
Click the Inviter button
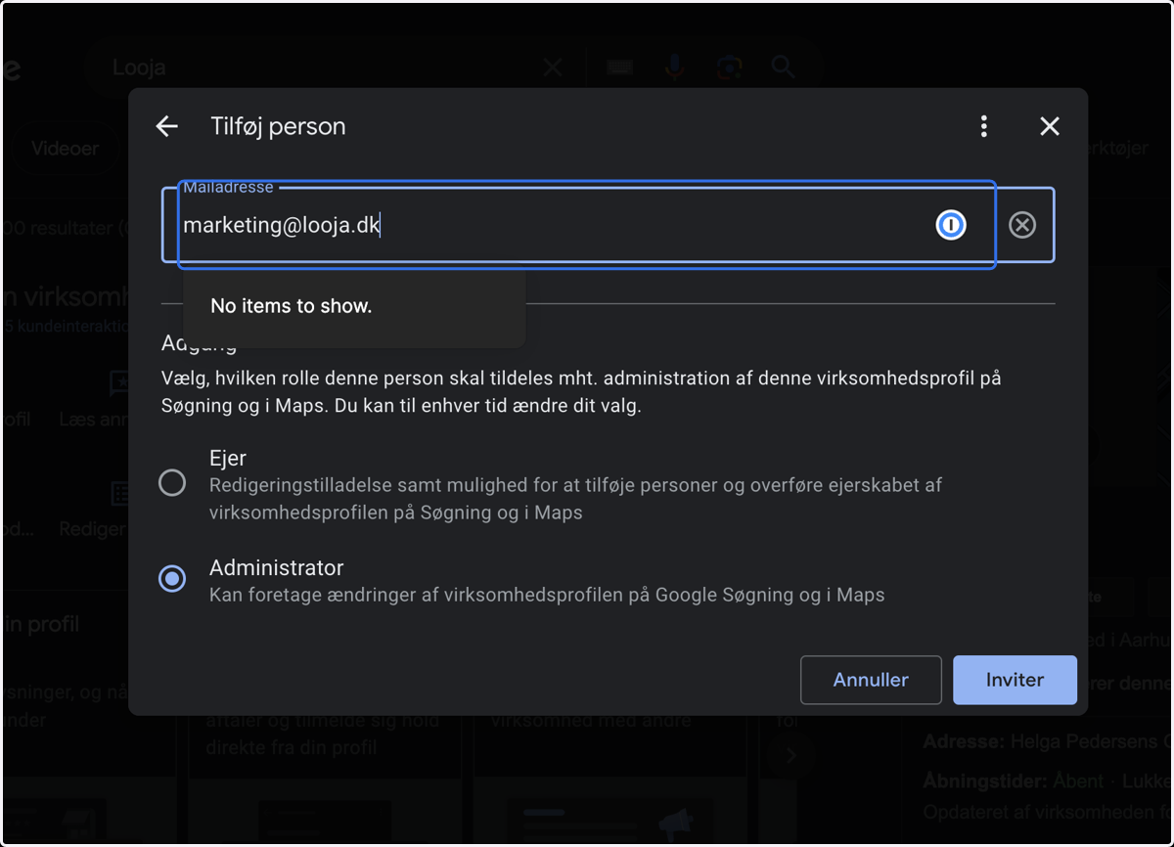point(1015,680)
